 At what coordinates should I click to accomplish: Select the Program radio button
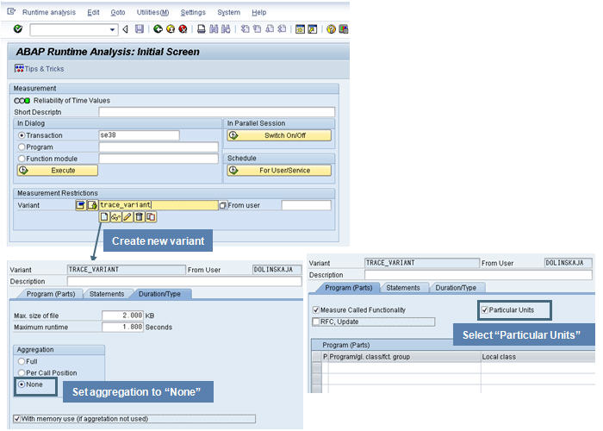[x=22, y=147]
